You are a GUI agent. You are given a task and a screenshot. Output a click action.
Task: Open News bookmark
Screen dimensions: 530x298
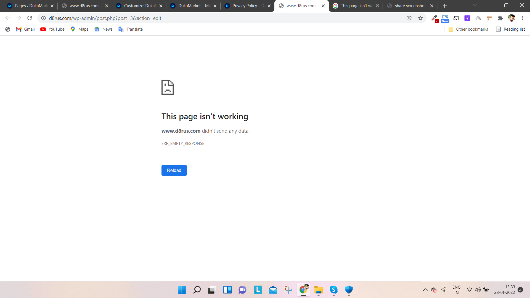(104, 29)
